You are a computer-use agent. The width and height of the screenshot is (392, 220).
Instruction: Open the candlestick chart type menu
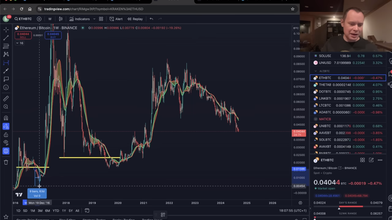[61, 19]
